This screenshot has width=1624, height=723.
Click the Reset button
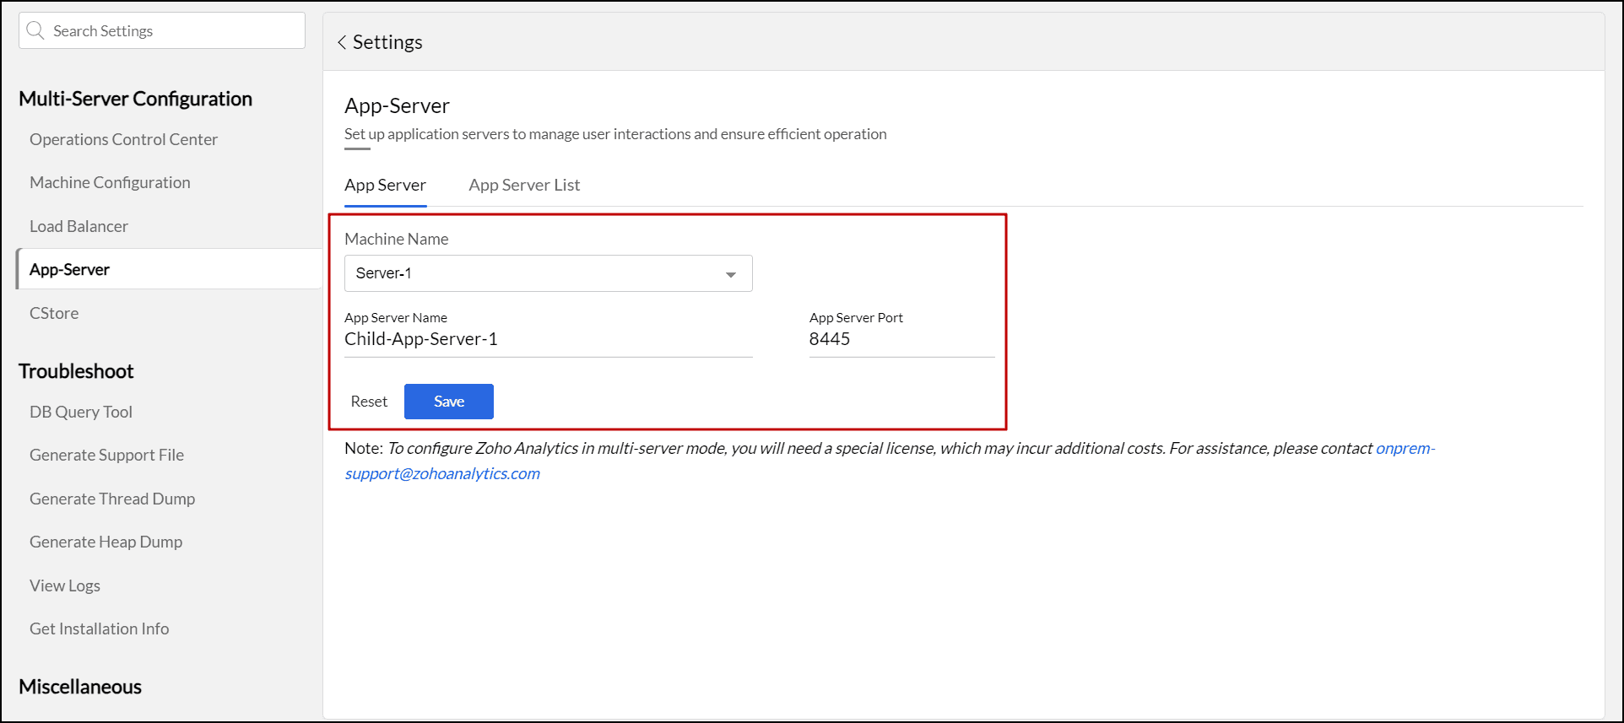(369, 402)
